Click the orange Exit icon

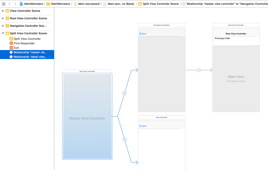(11, 48)
